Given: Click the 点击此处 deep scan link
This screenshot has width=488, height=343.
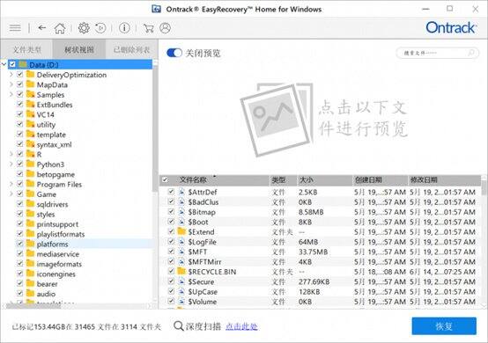Looking at the screenshot, I should (241, 326).
